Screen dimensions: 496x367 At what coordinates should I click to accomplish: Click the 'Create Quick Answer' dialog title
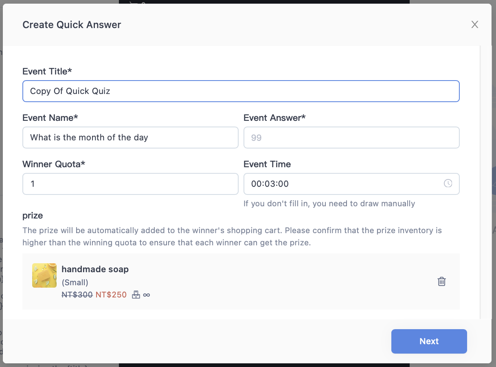72,25
